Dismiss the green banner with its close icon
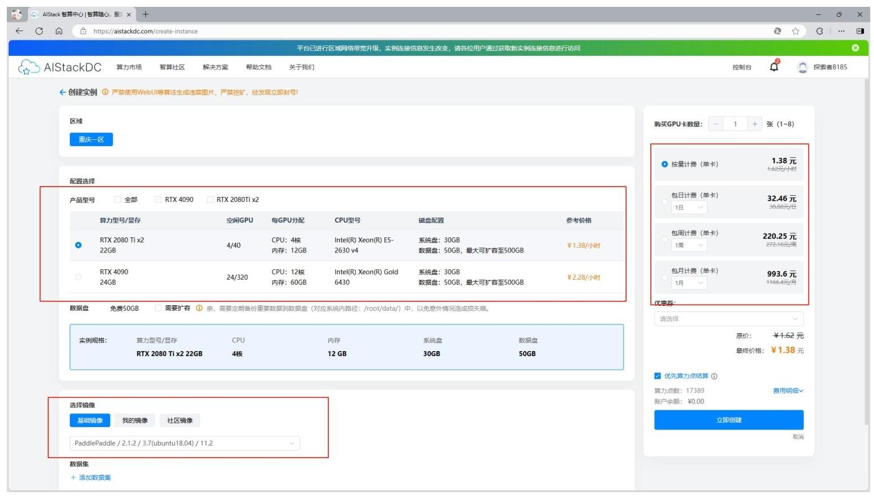Viewport: 874px width, 496px height. pyautogui.click(x=855, y=48)
